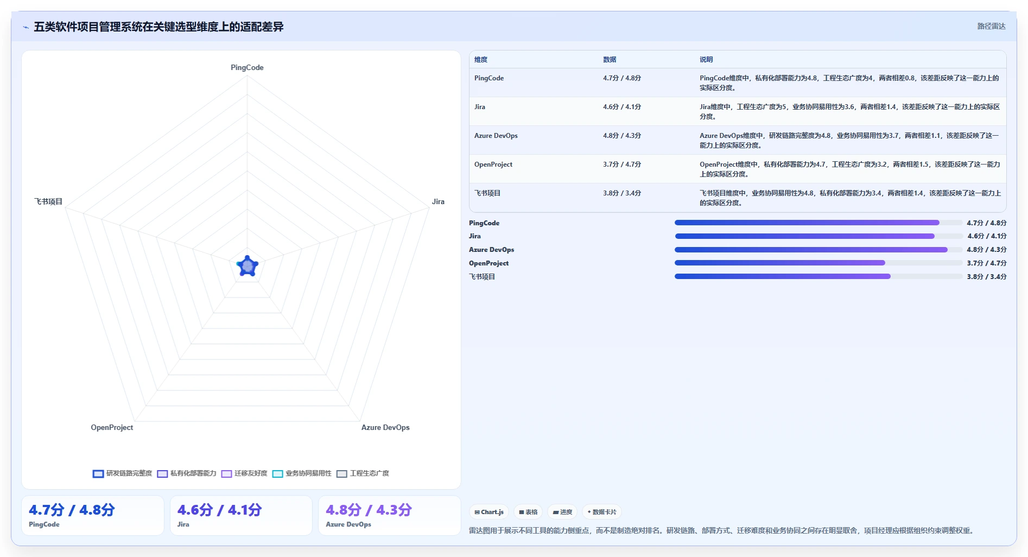Click the 路径雷达 label in the header
This screenshot has height=557, width=1028.
click(x=991, y=26)
